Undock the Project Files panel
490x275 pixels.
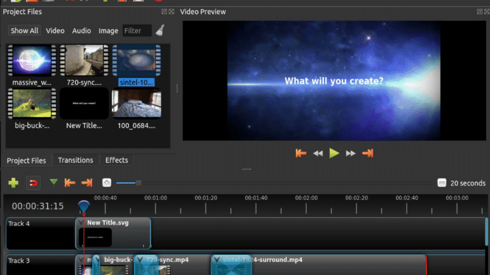[164, 12]
